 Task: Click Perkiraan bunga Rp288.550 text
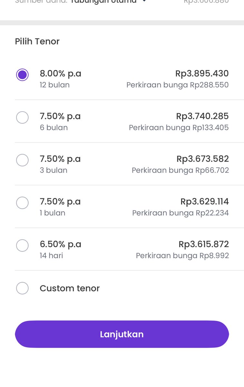(x=178, y=85)
